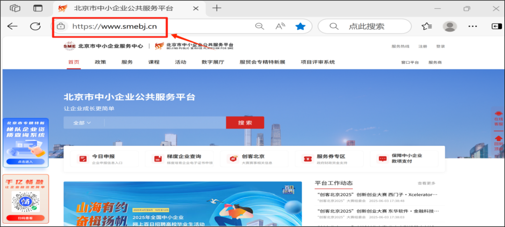Viewport: 505px width, 227px height.
Task: Toggle the blue favorite star icon
Action: point(301,26)
